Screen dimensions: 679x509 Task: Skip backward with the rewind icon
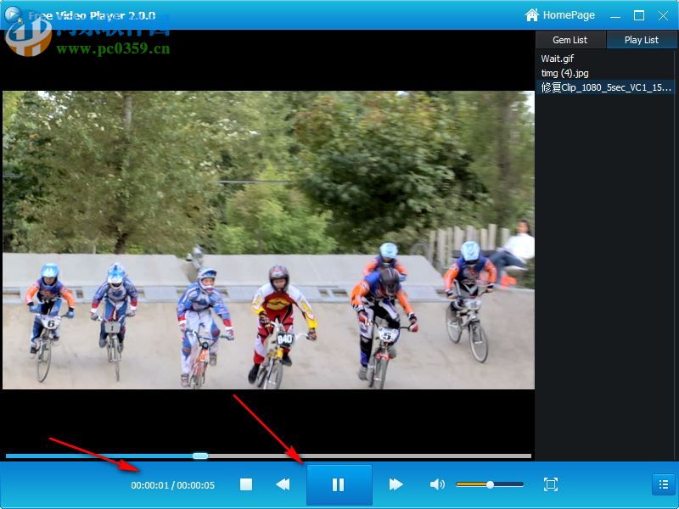[x=283, y=484]
